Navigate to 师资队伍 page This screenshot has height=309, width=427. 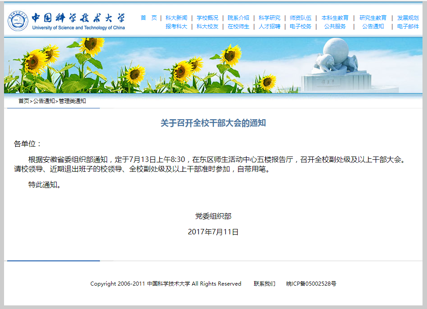[x=301, y=18]
